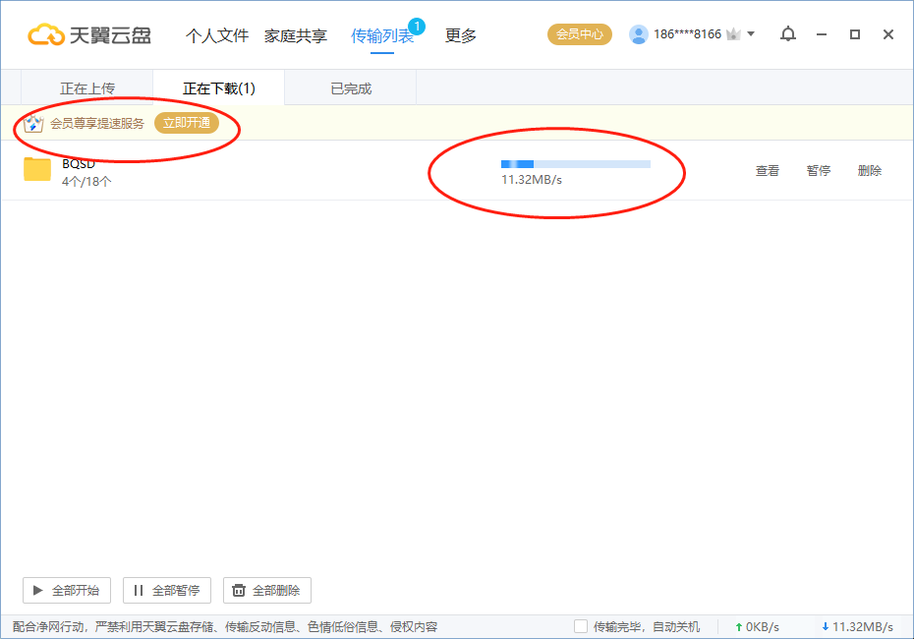Expand the account dropdown arrow

coord(751,33)
